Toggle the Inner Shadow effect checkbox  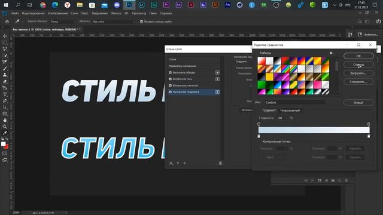(170, 79)
